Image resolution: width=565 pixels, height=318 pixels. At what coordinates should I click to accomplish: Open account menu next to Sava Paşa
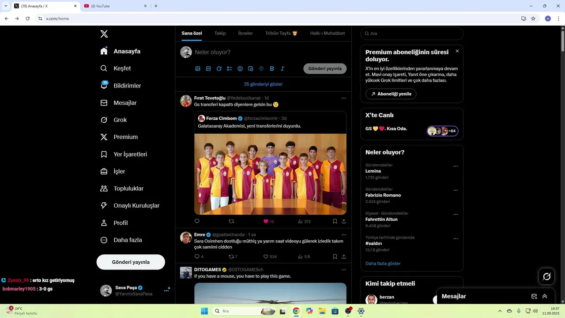tap(166, 291)
